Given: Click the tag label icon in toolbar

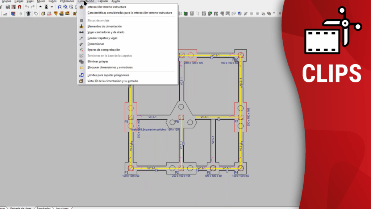Looking at the screenshot, I should [36, 14].
